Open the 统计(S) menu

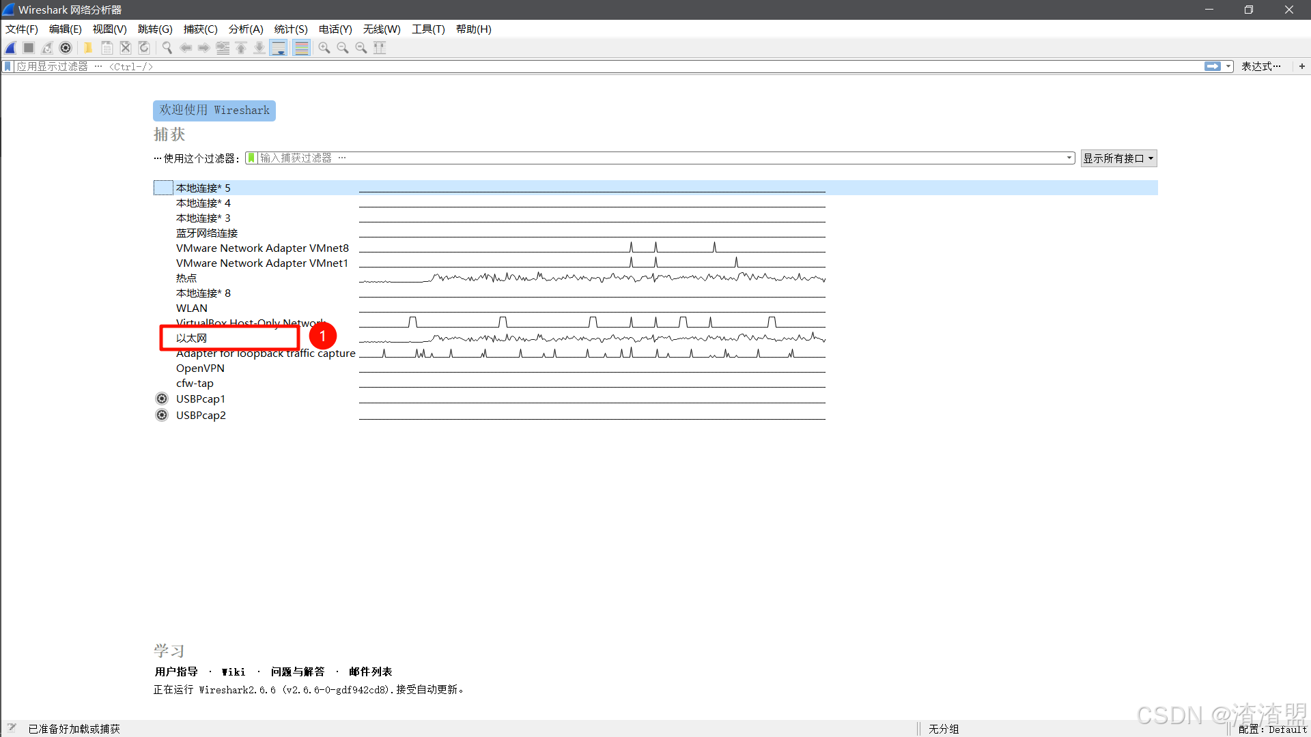pos(291,29)
